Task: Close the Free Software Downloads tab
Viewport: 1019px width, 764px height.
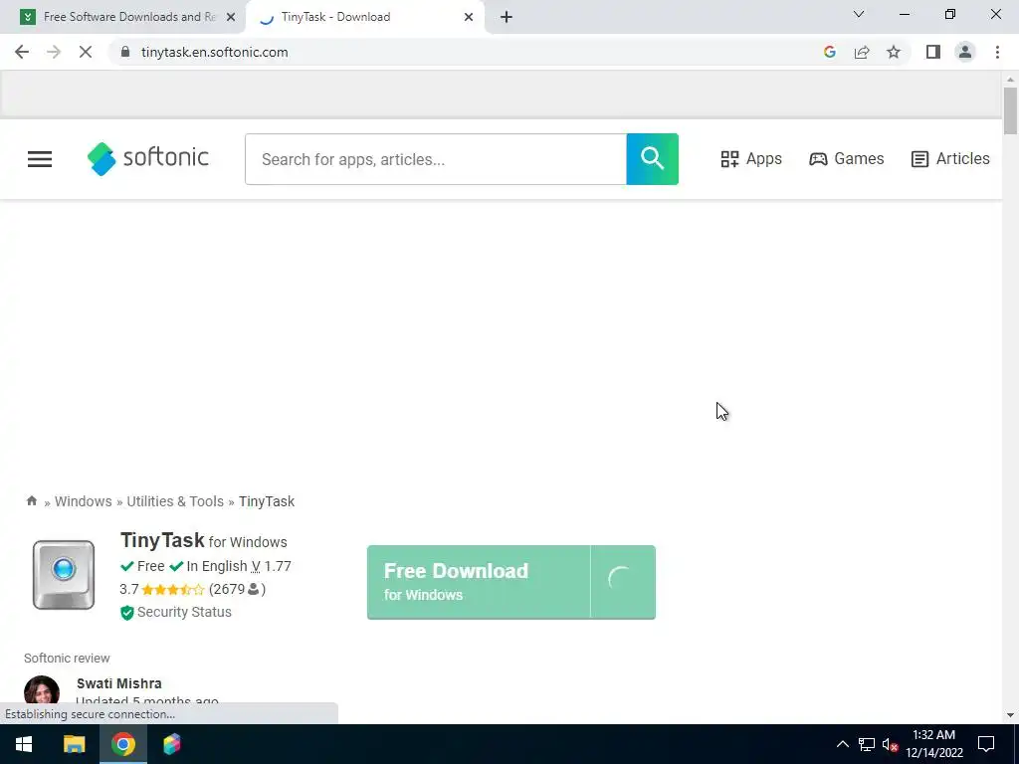Action: (x=231, y=17)
